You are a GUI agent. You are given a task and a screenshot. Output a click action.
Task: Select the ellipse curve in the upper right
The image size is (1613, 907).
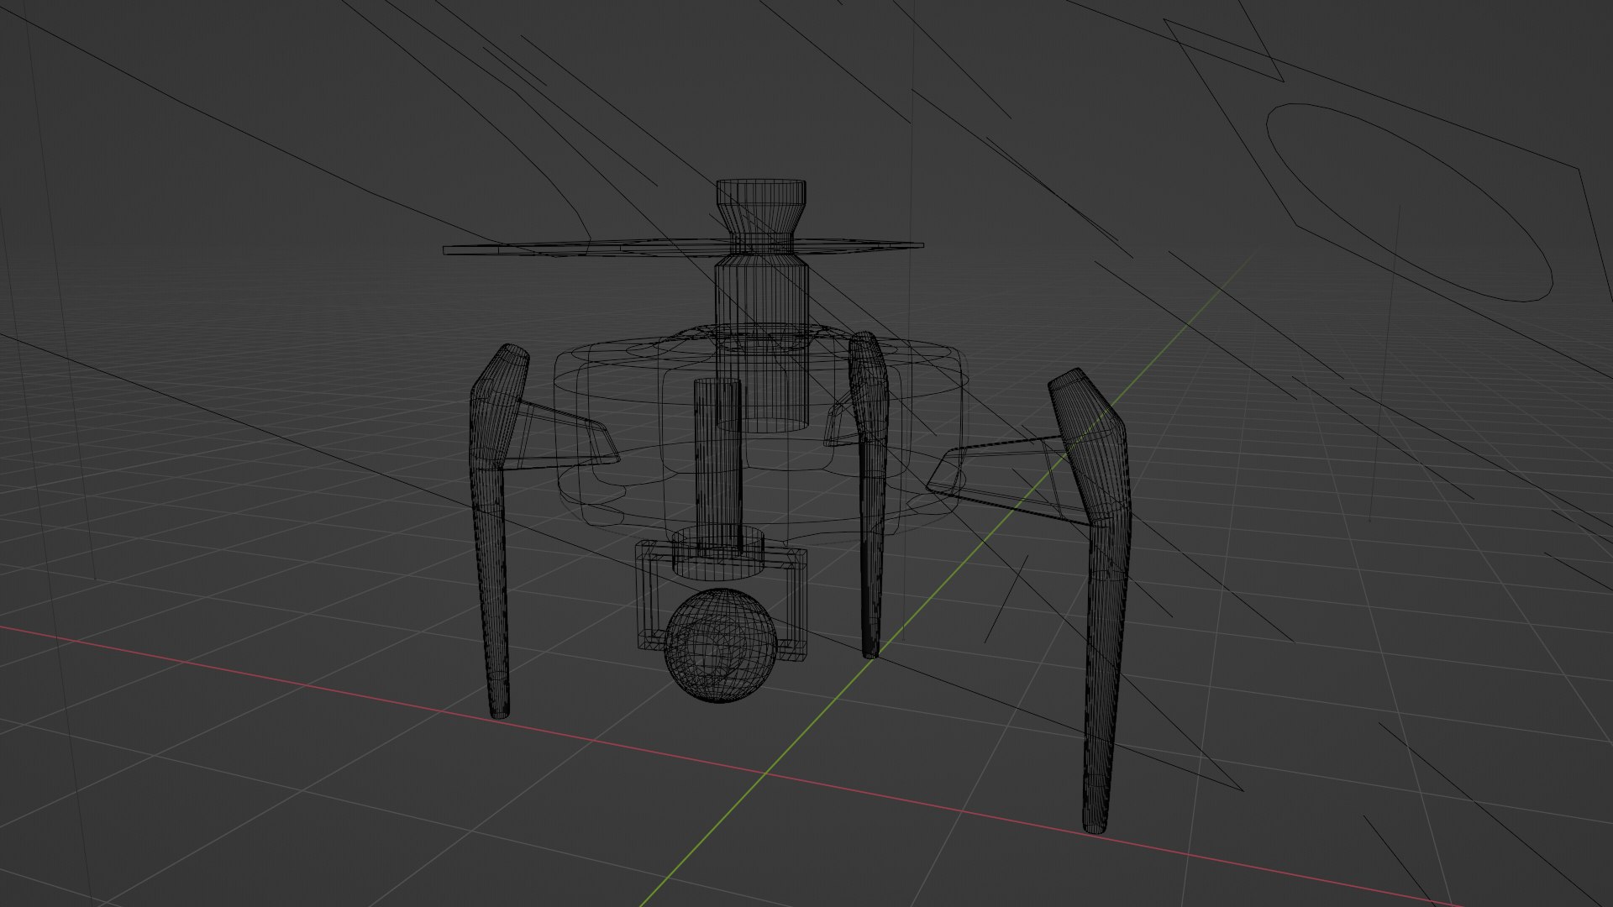click(1408, 202)
